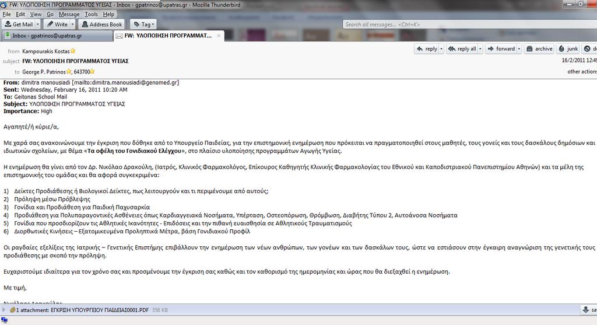Switch to the Inbox tab

coord(57,36)
